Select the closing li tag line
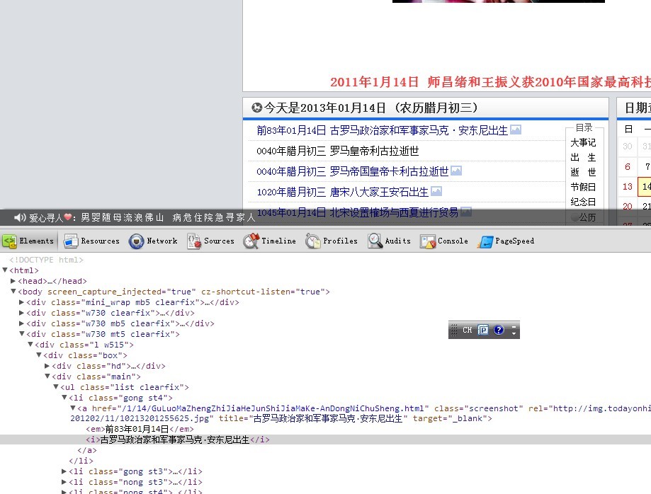This screenshot has height=494, width=651. [81, 461]
